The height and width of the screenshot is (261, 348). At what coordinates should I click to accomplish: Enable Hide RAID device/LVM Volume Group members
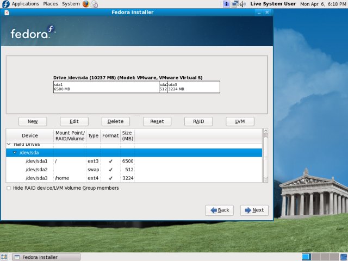(x=8, y=188)
